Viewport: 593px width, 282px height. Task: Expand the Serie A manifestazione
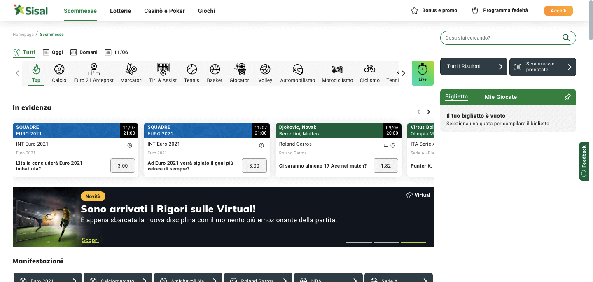pos(399,277)
